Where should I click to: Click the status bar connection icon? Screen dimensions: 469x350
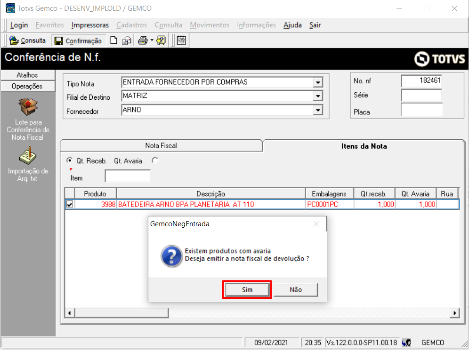tap(406, 342)
